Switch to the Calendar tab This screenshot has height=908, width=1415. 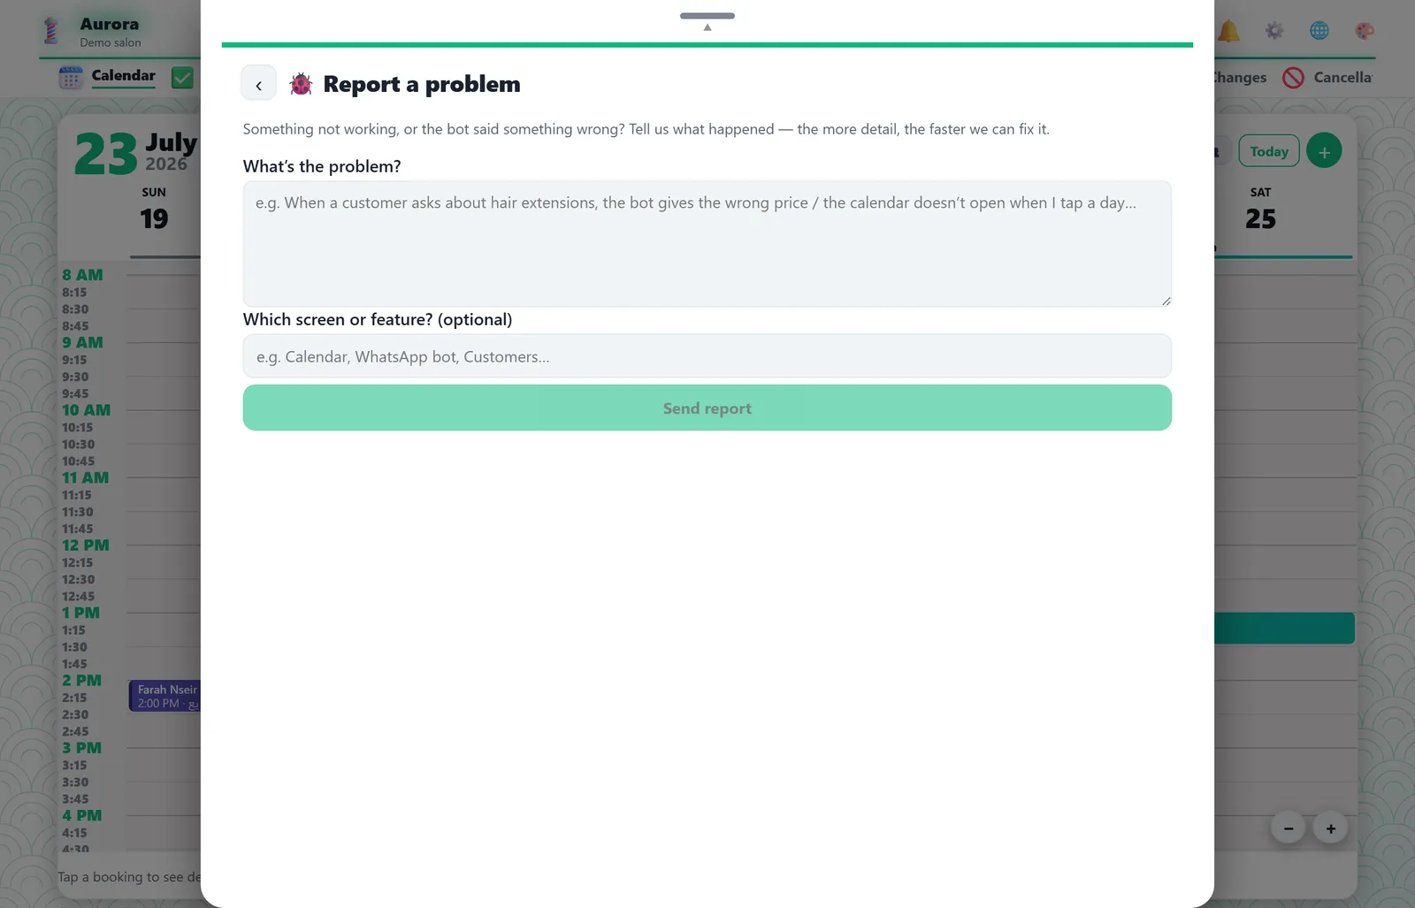click(123, 76)
